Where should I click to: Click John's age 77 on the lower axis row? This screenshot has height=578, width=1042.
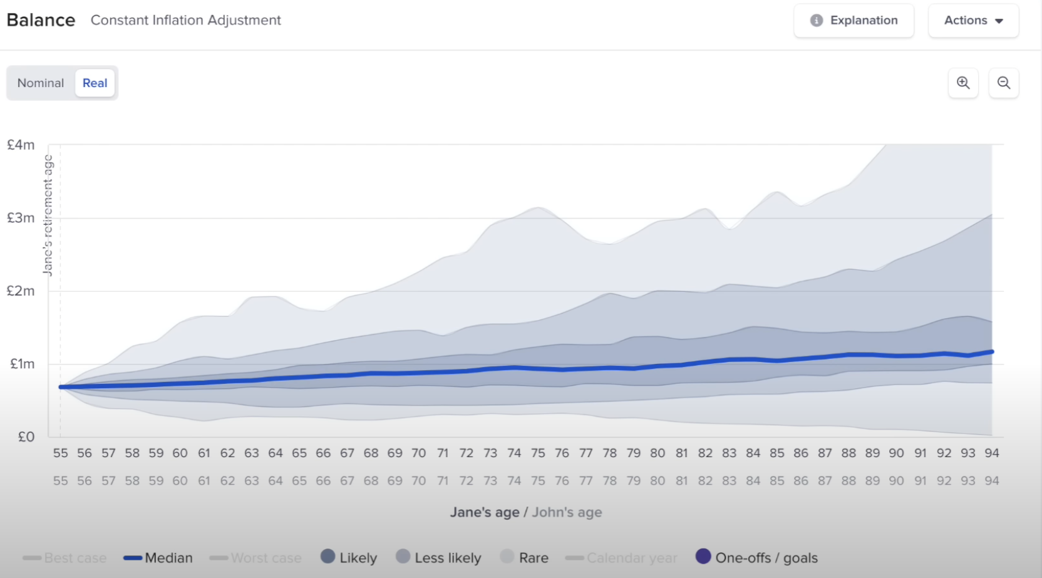coord(586,481)
